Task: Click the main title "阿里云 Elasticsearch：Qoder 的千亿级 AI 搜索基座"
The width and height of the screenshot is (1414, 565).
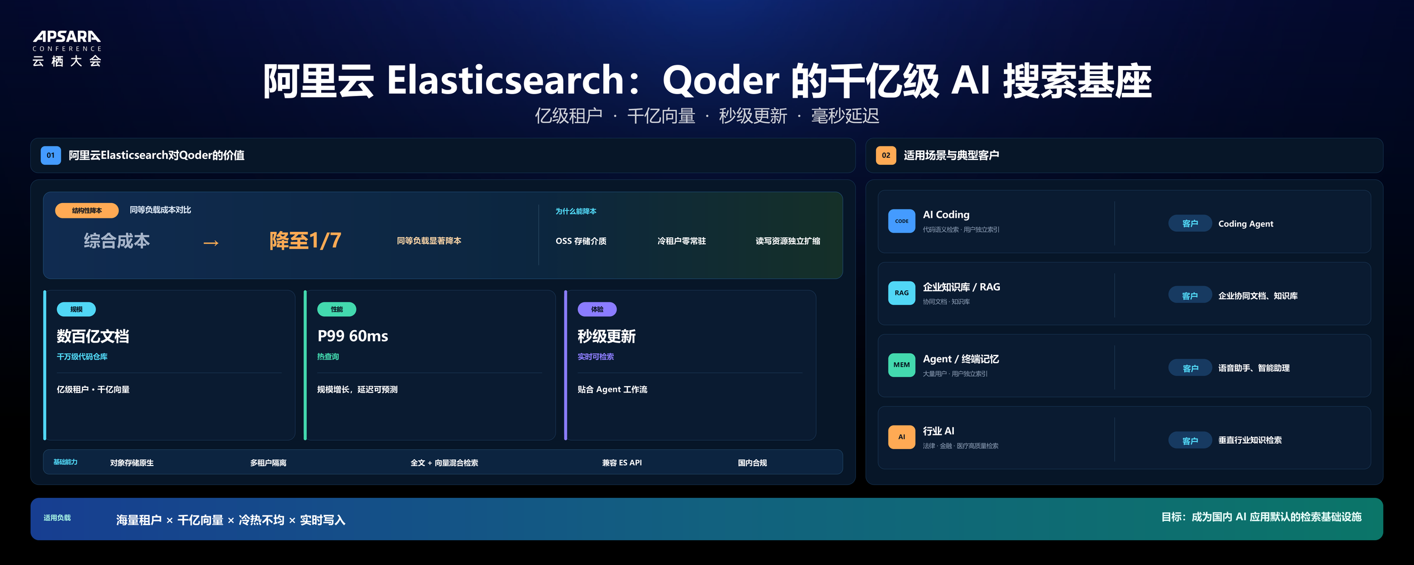Action: click(x=707, y=81)
